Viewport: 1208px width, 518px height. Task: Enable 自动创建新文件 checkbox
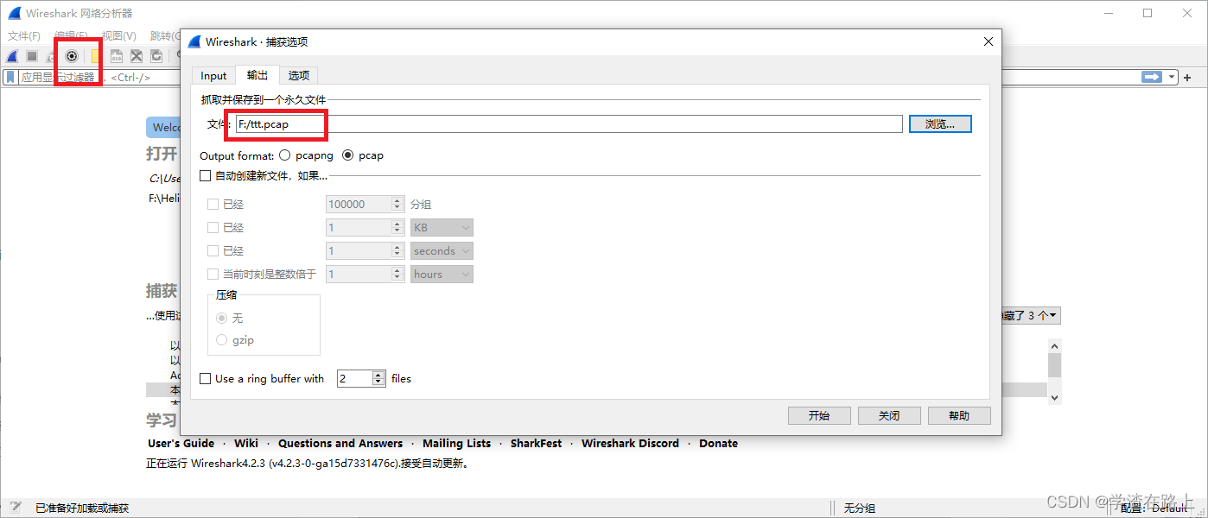206,175
